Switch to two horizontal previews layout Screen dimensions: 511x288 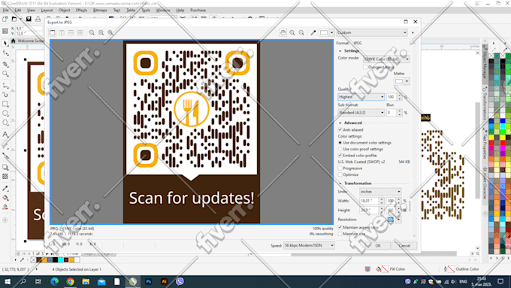click(71, 32)
